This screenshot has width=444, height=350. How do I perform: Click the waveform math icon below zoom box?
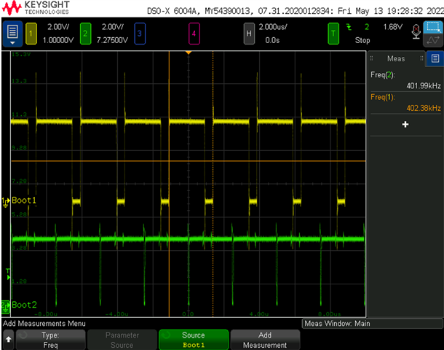[x=433, y=40]
